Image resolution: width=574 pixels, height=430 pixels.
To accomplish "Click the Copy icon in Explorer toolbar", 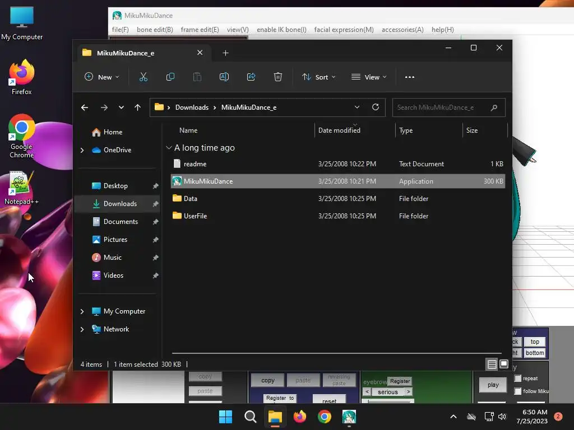I will [170, 77].
